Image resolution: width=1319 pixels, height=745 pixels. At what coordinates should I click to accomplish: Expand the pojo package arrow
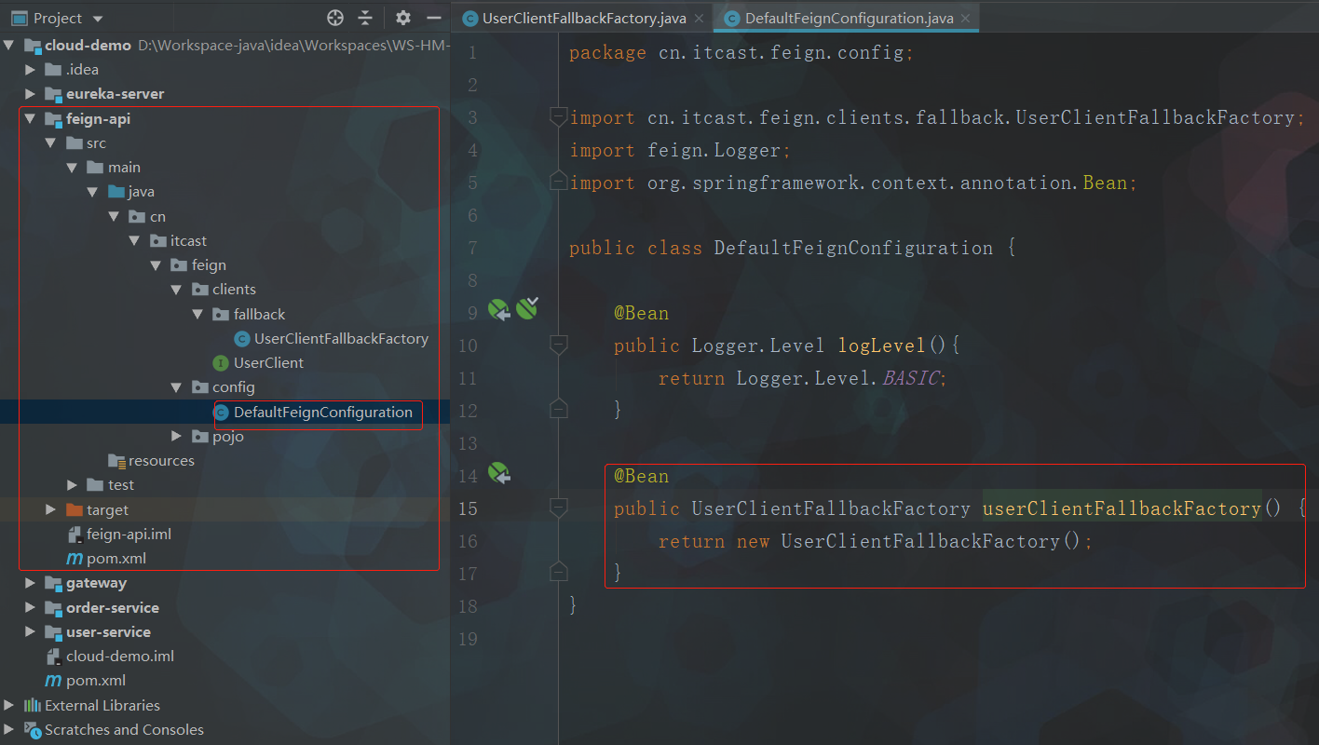point(177,437)
